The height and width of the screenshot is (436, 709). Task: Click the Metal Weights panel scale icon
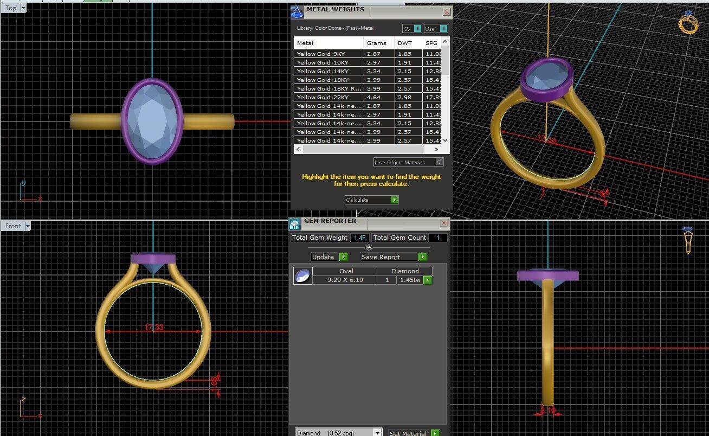296,12
